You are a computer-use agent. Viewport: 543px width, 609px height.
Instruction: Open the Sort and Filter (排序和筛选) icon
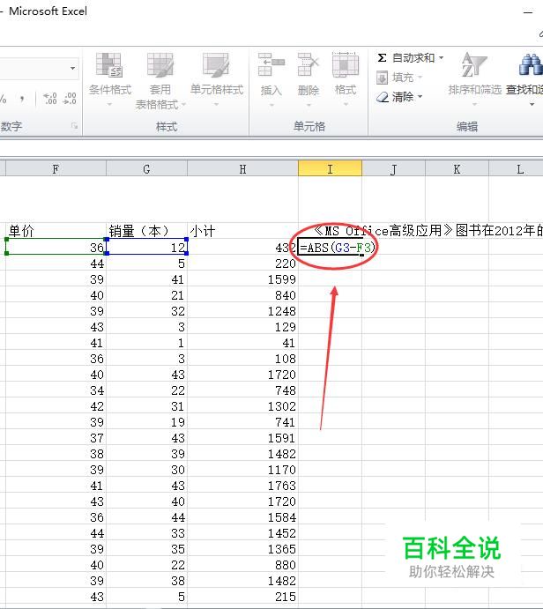click(474, 64)
